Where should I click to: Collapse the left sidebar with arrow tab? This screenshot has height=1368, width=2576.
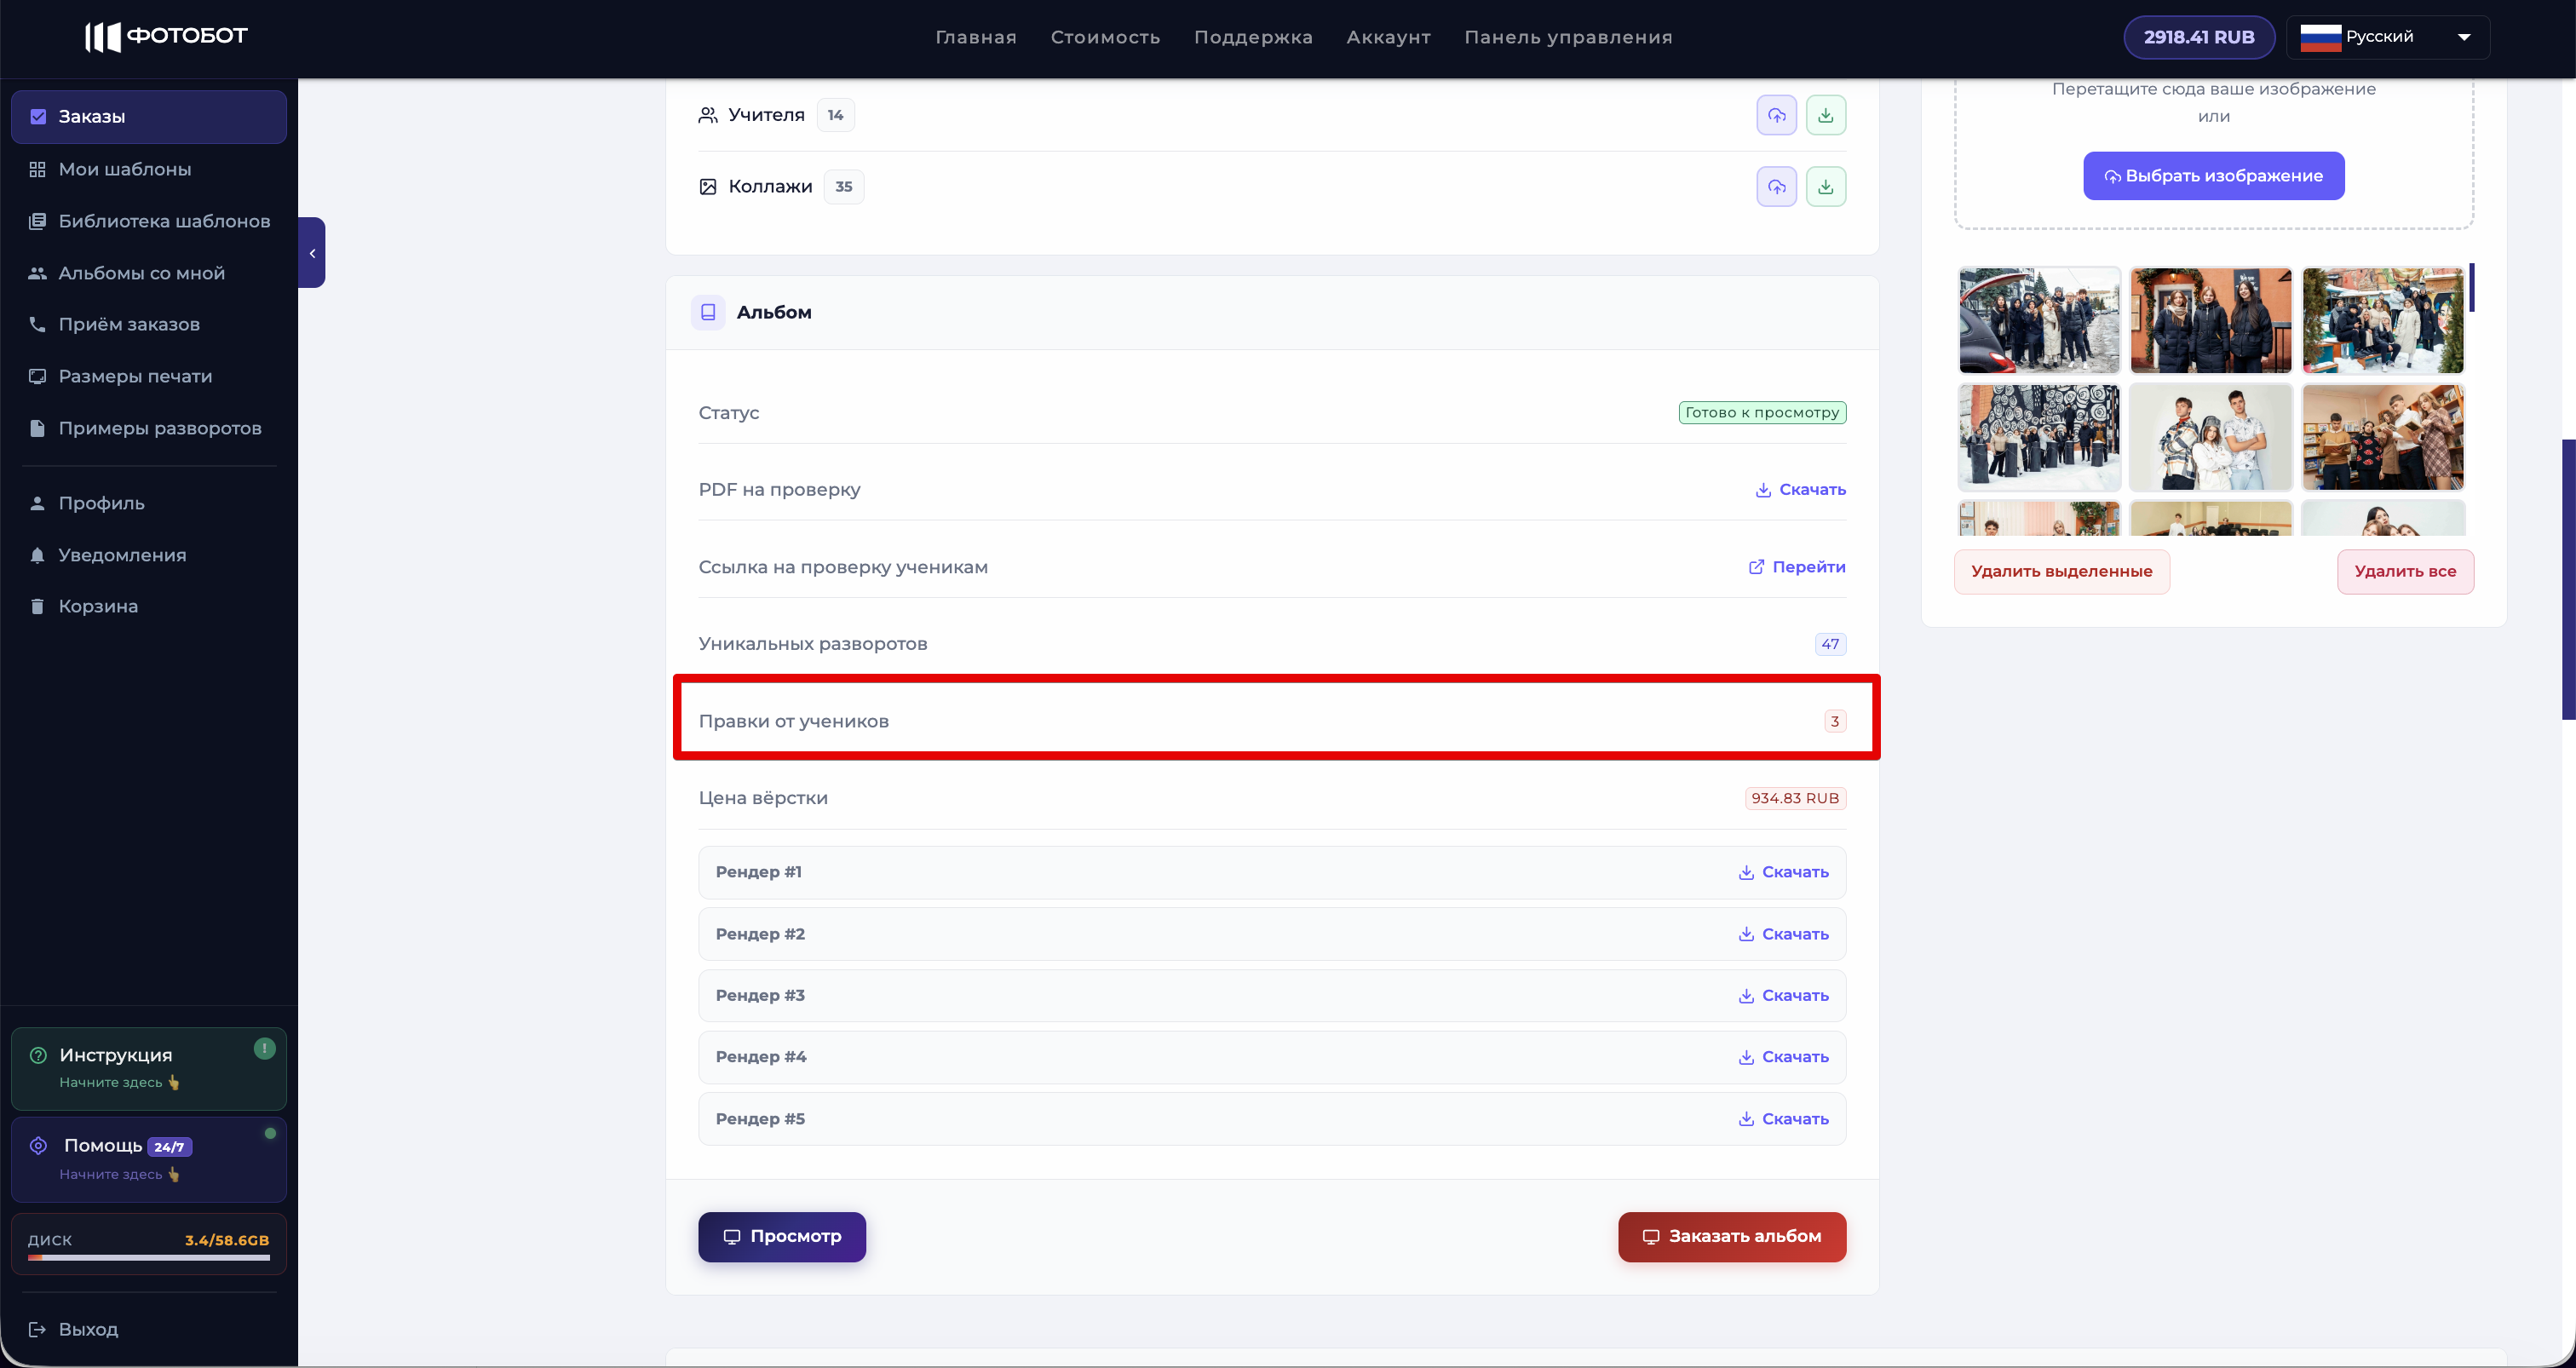(x=312, y=253)
